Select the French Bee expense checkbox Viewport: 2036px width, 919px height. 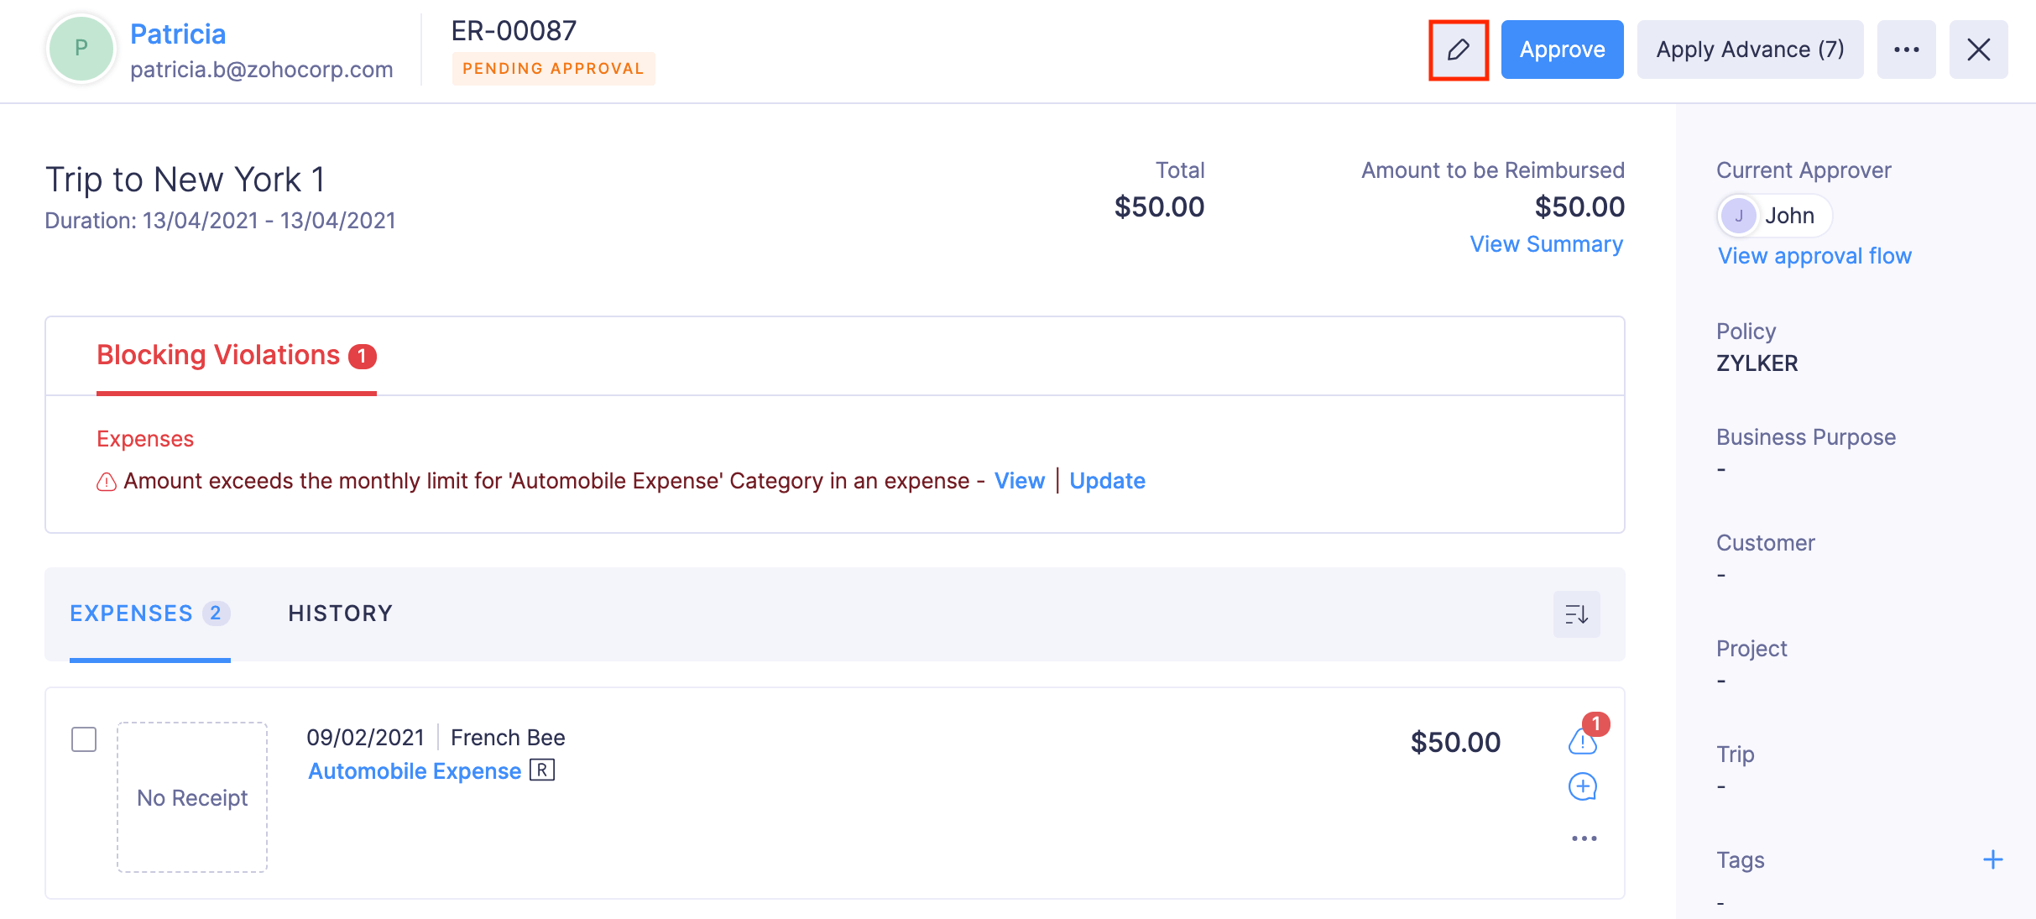(84, 739)
